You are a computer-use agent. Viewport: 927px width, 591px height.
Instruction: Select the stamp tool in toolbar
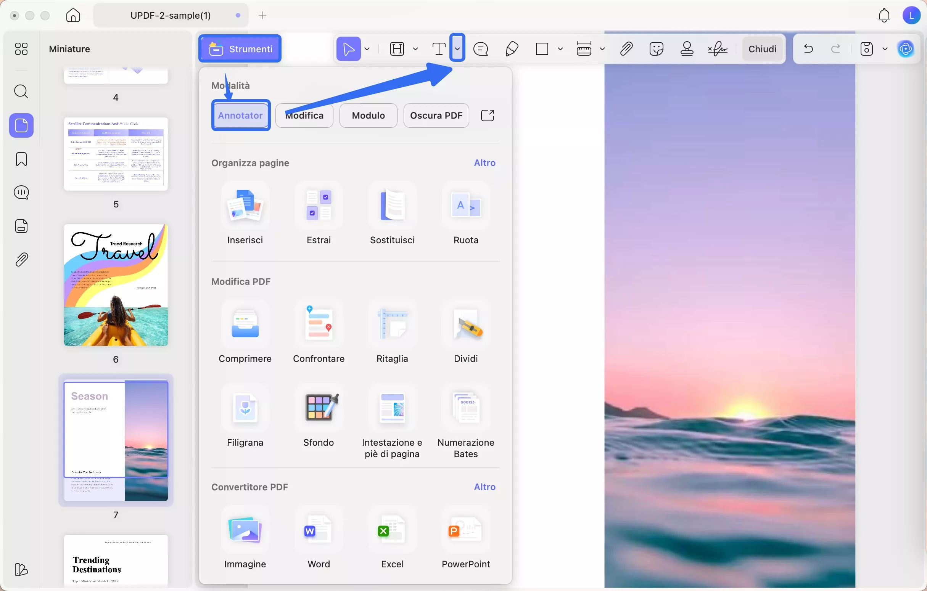[x=687, y=49]
